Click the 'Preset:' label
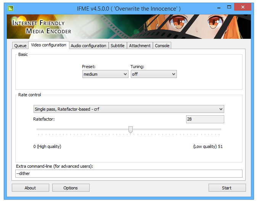This screenshot has width=257, height=205. click(x=88, y=67)
